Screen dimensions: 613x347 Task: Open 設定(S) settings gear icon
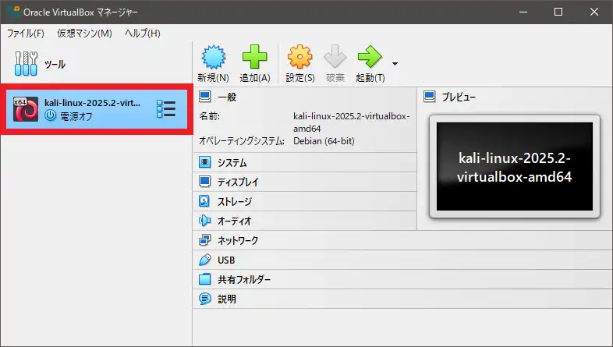[299, 57]
